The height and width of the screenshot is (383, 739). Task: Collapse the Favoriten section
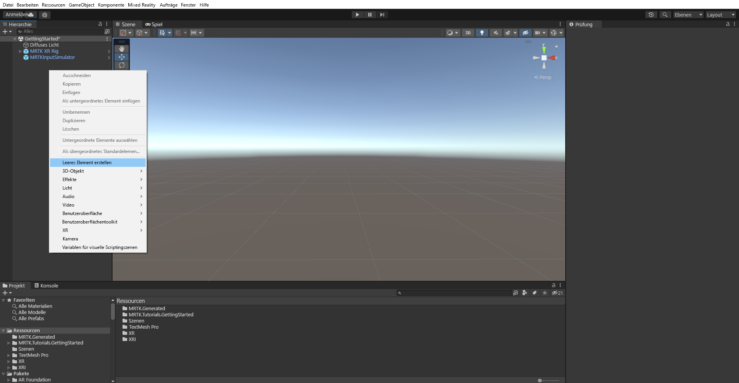[x=3, y=300]
